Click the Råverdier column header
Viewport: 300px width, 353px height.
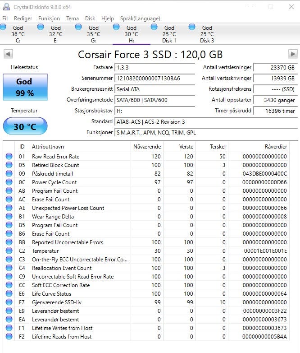point(259,147)
